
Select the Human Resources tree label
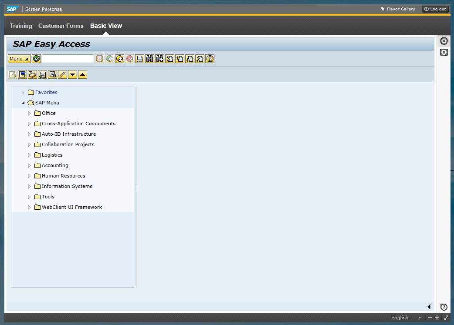(64, 176)
